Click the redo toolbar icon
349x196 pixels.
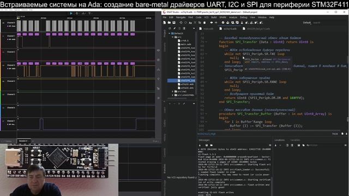click(x=185, y=22)
